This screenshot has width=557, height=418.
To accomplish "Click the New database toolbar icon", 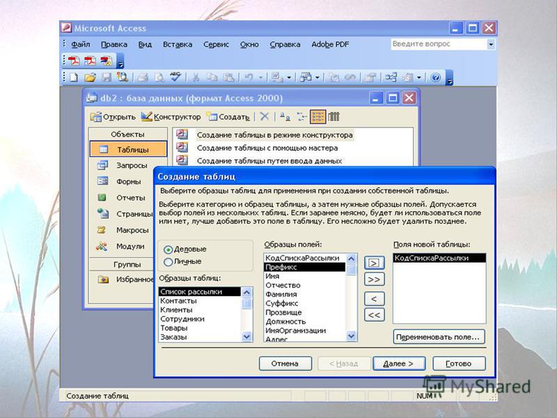I will [x=74, y=77].
